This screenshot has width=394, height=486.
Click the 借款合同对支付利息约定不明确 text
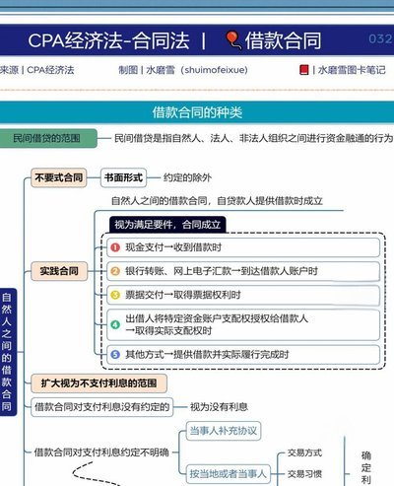pyautogui.click(x=101, y=452)
